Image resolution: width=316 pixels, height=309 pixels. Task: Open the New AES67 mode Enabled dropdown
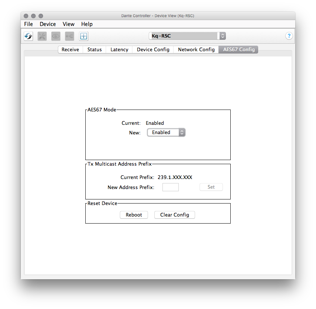tap(166, 132)
